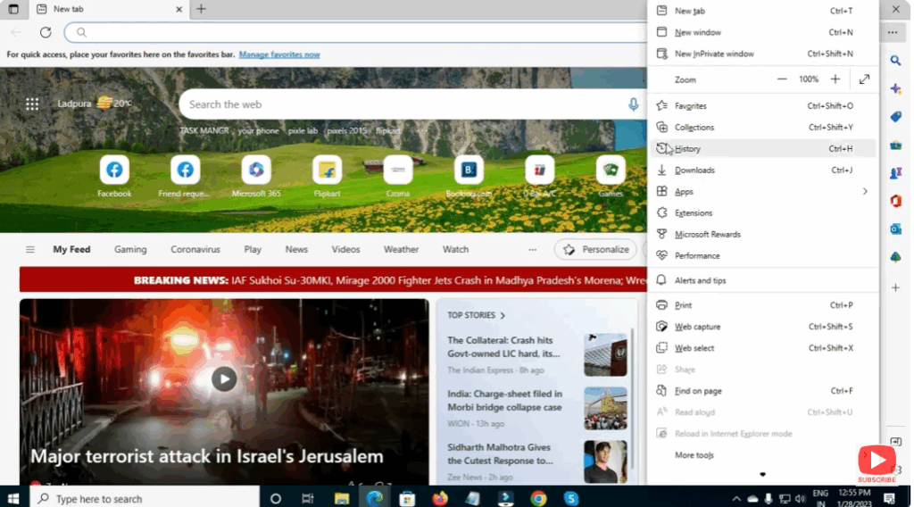
Task: Click the microphone voice search icon
Action: pyautogui.click(x=633, y=104)
